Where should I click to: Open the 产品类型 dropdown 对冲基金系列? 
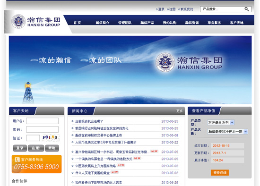(221, 122)
